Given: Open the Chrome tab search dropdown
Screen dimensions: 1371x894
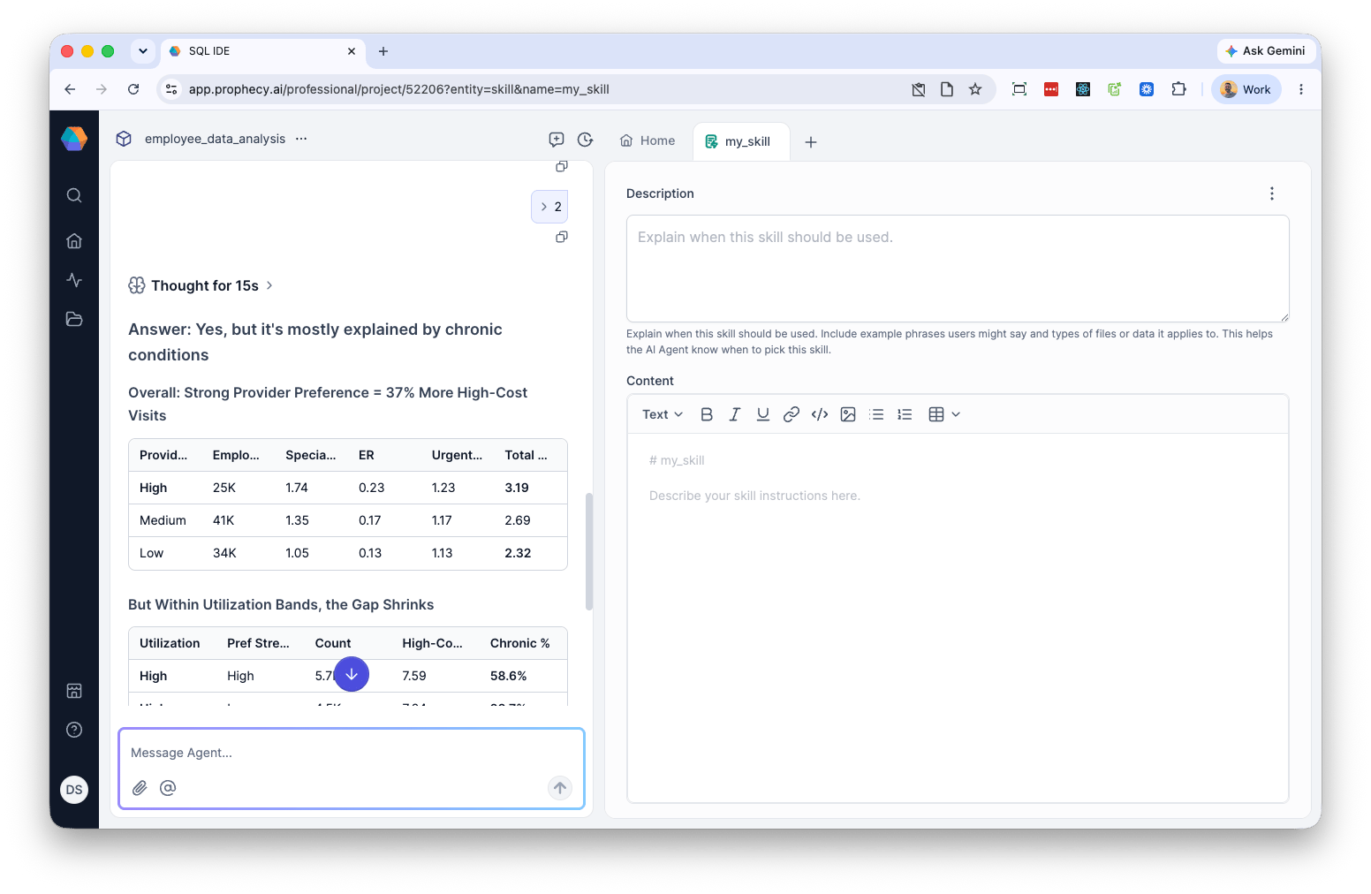Looking at the screenshot, I should coord(143,51).
